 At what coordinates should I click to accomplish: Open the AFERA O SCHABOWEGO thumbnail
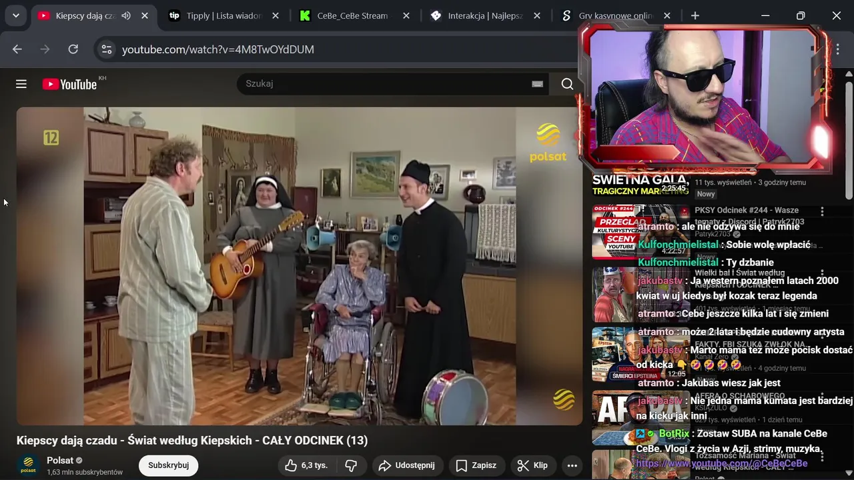click(x=640, y=417)
